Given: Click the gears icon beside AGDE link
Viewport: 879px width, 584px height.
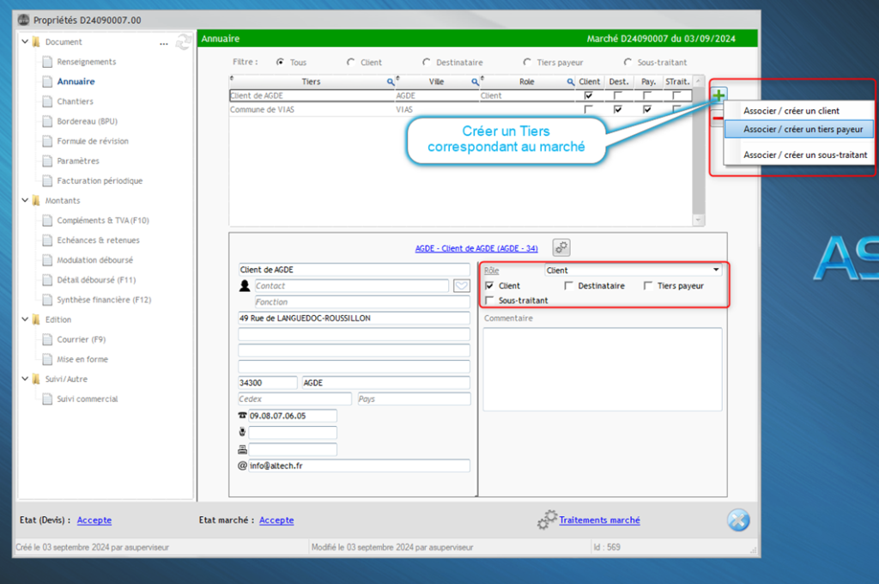Looking at the screenshot, I should click(561, 247).
